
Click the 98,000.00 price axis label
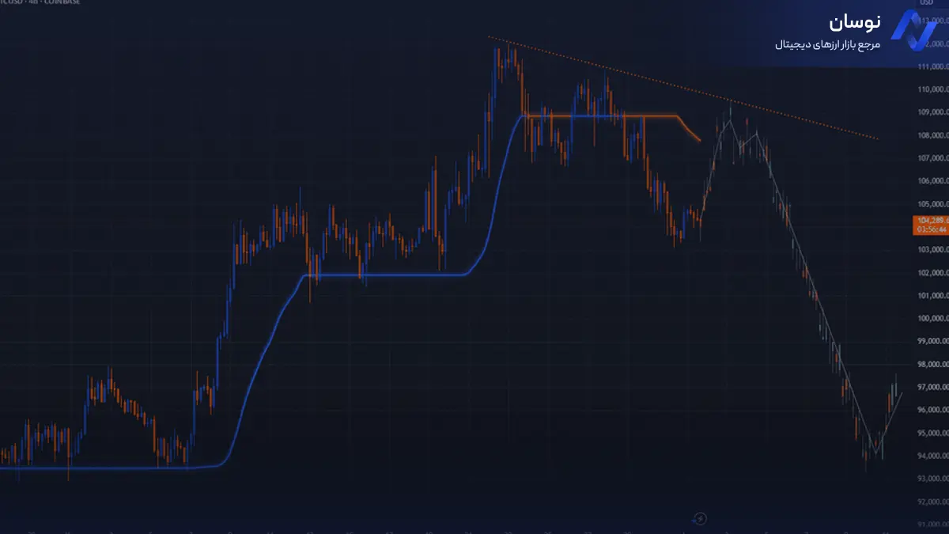(x=932, y=365)
